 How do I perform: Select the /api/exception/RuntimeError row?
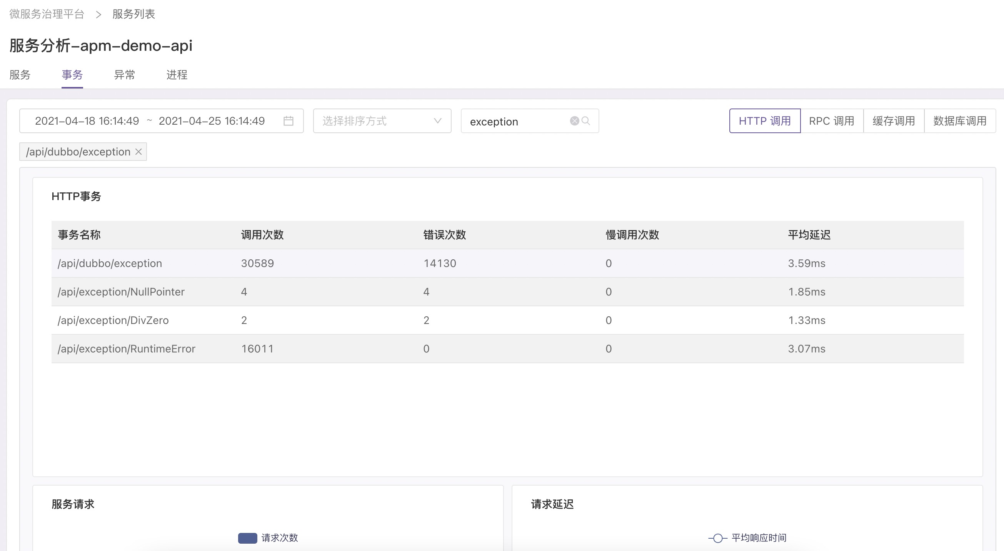pos(507,349)
